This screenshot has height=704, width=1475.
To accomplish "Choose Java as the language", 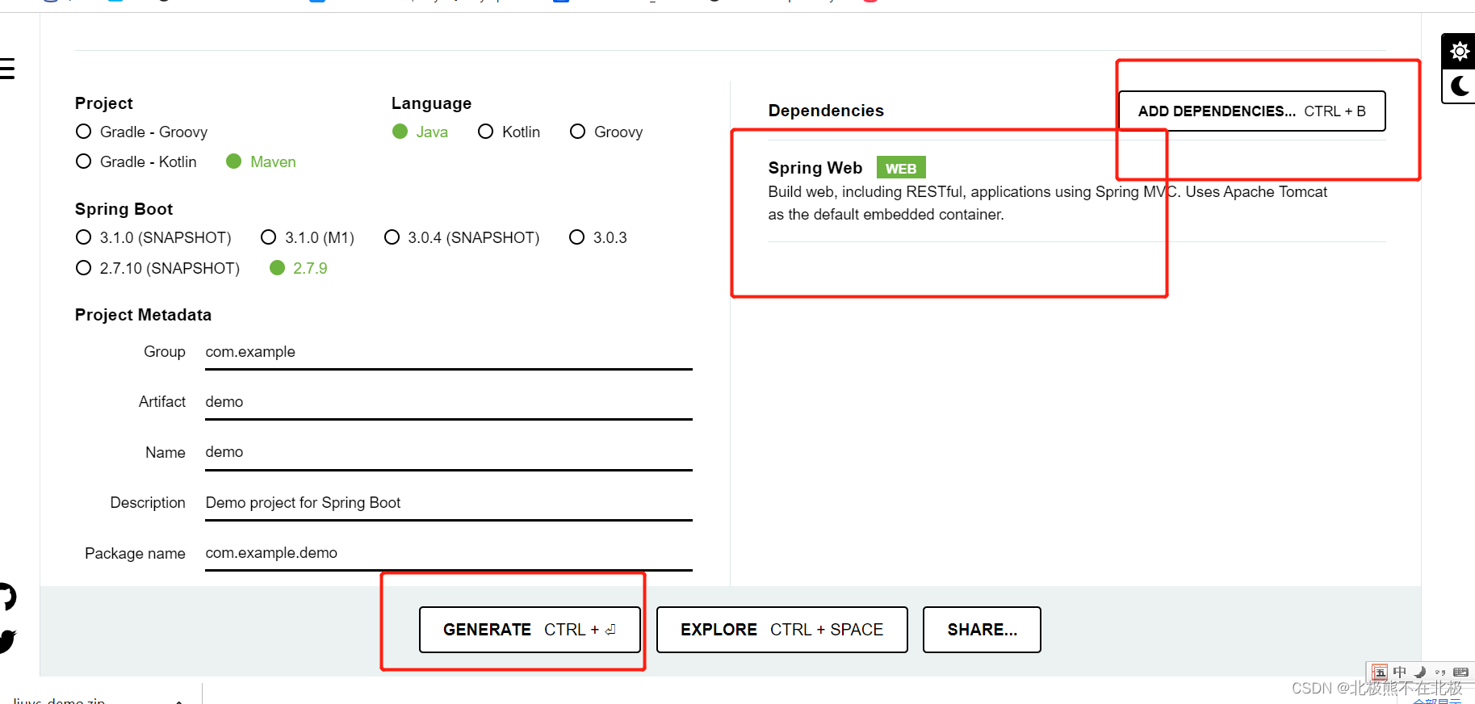I will 420,132.
